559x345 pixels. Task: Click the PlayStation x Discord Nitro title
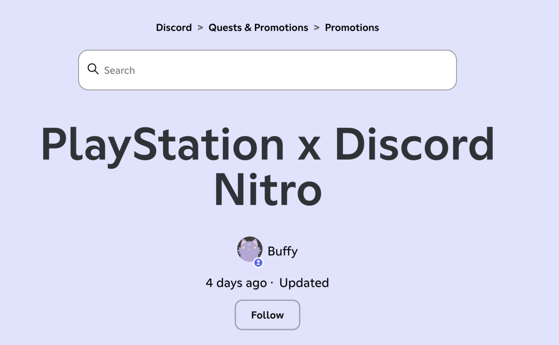pos(267,166)
